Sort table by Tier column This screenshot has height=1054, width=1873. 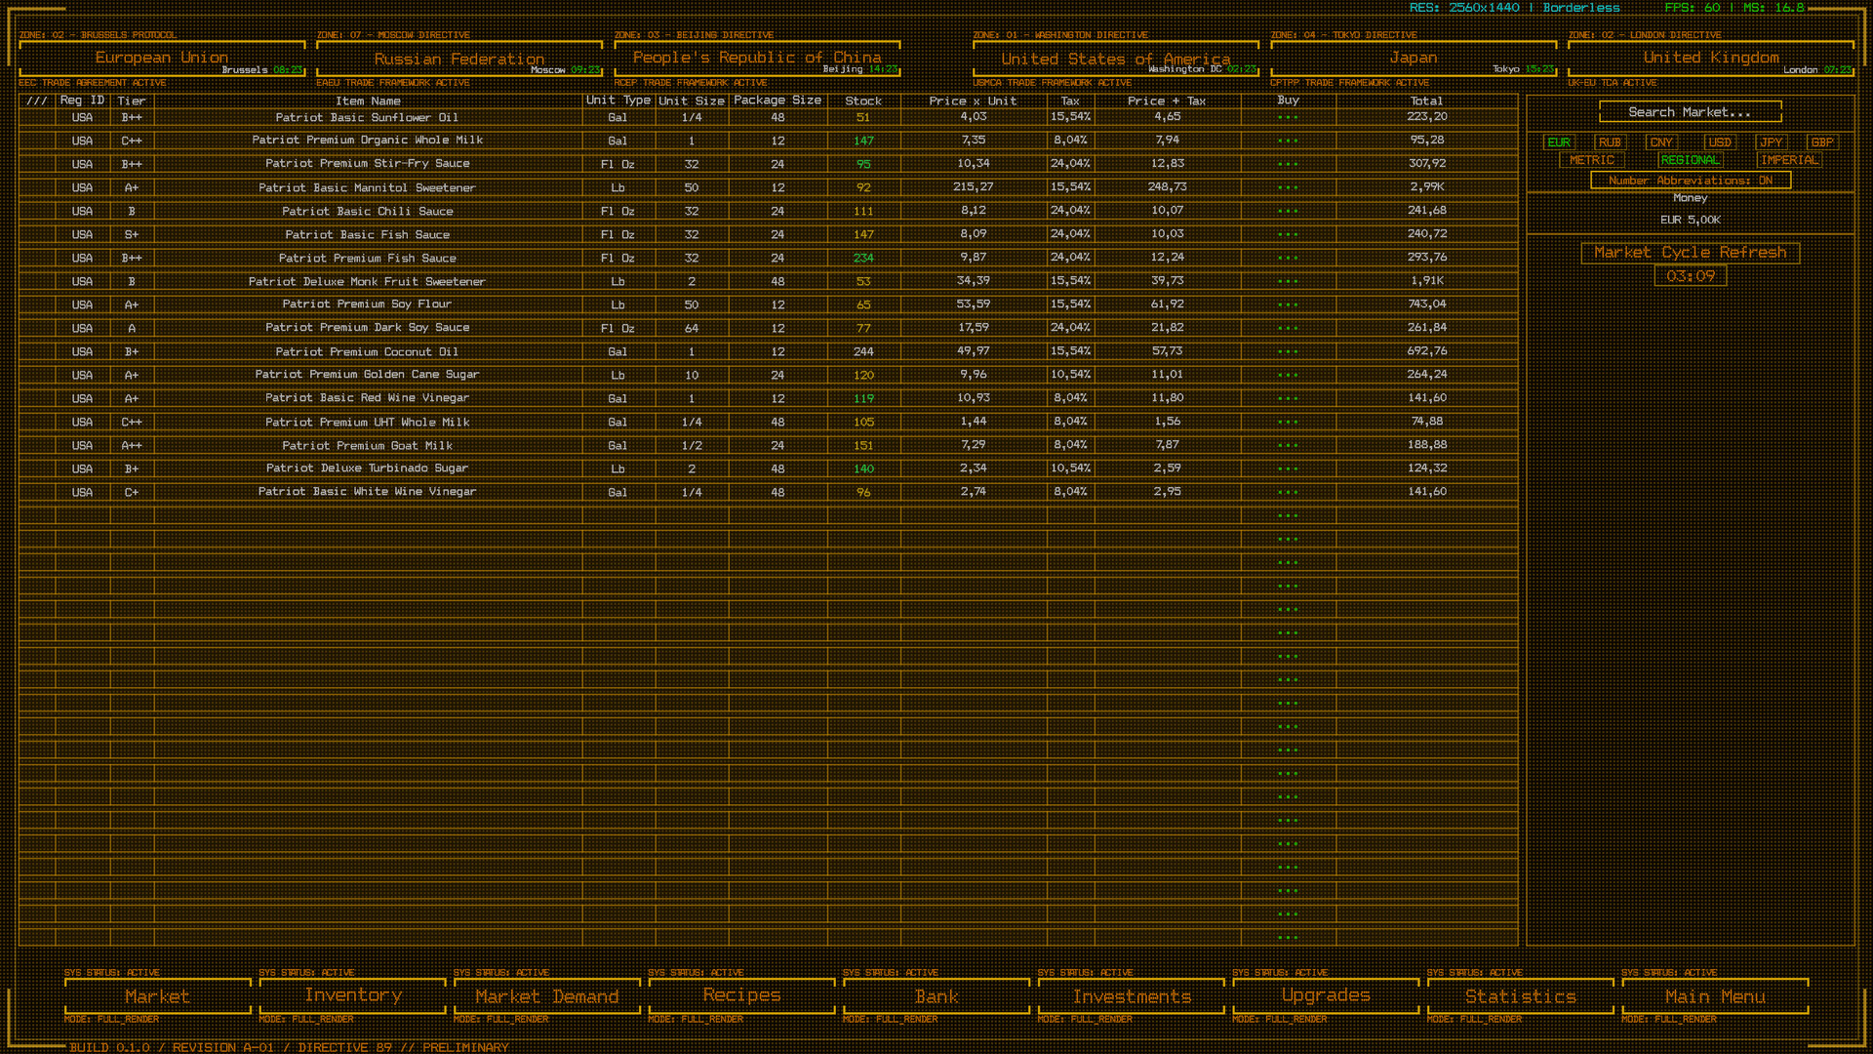(132, 101)
